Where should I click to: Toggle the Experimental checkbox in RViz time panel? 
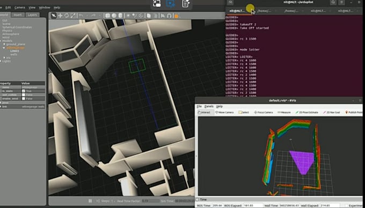pos(347,205)
